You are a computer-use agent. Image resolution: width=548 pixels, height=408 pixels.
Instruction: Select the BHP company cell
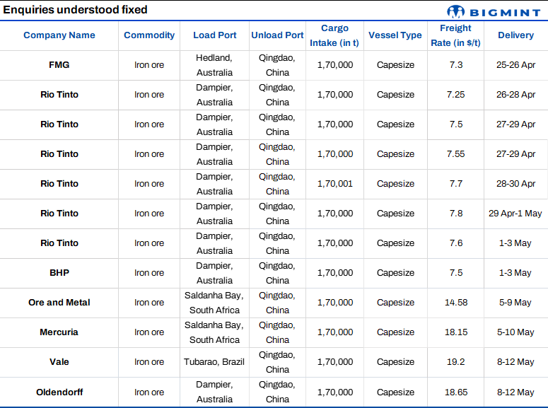(x=59, y=273)
